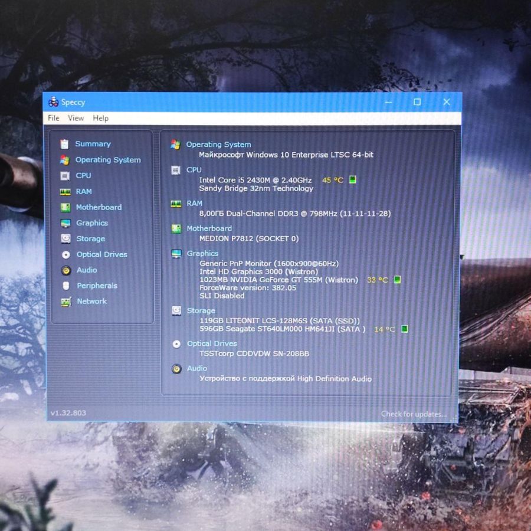
Task: Click 119GB LITEONIT LCS-128M6S line
Action: point(280,321)
